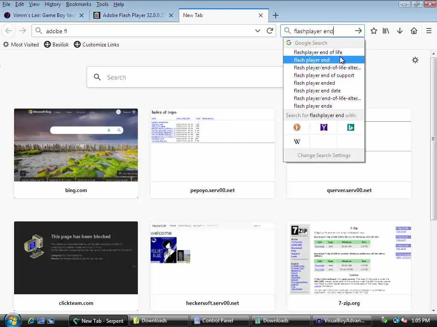437x327 pixels.
Task: Open the Edit menu
Action: pos(19,4)
